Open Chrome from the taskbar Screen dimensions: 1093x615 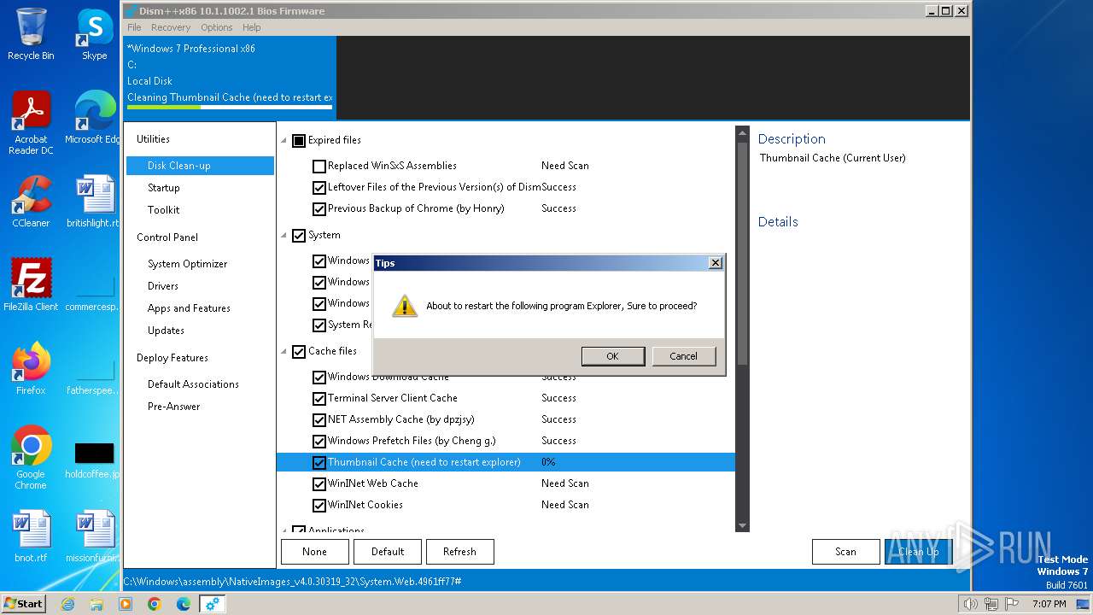click(x=155, y=604)
